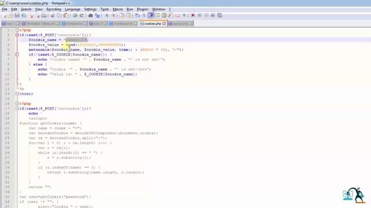Click line number 33 in the margin
371x208 pixels.
tap(7, 187)
